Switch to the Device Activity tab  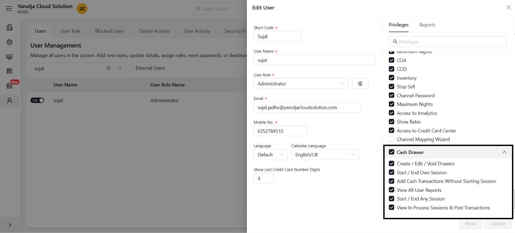(154, 31)
